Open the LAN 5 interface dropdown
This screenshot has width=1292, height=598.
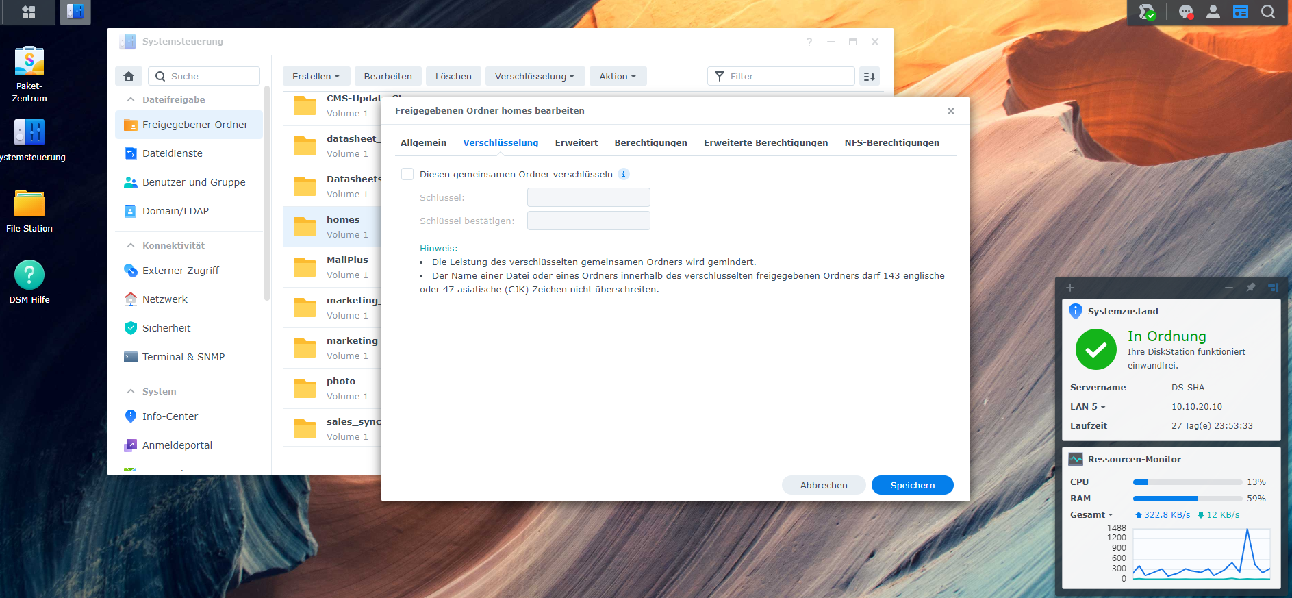(x=1088, y=406)
